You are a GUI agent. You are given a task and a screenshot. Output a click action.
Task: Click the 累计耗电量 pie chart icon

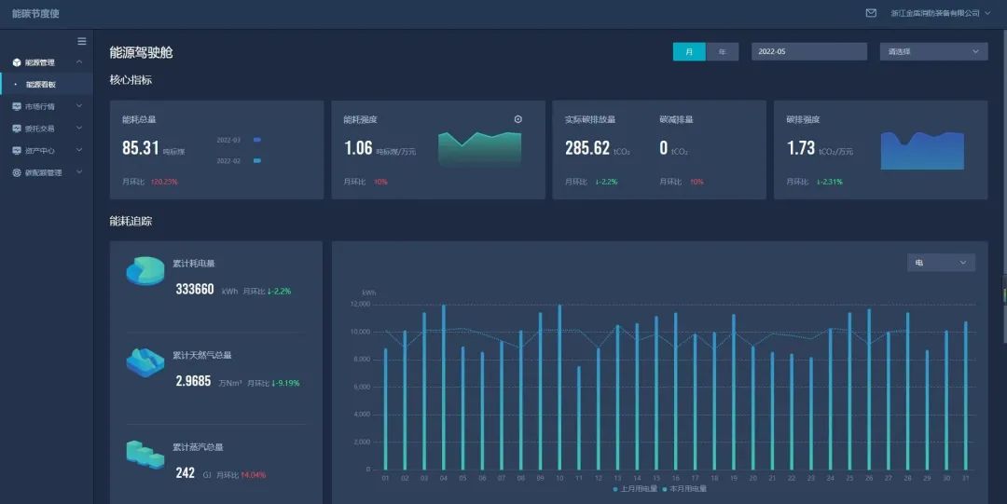pos(145,270)
